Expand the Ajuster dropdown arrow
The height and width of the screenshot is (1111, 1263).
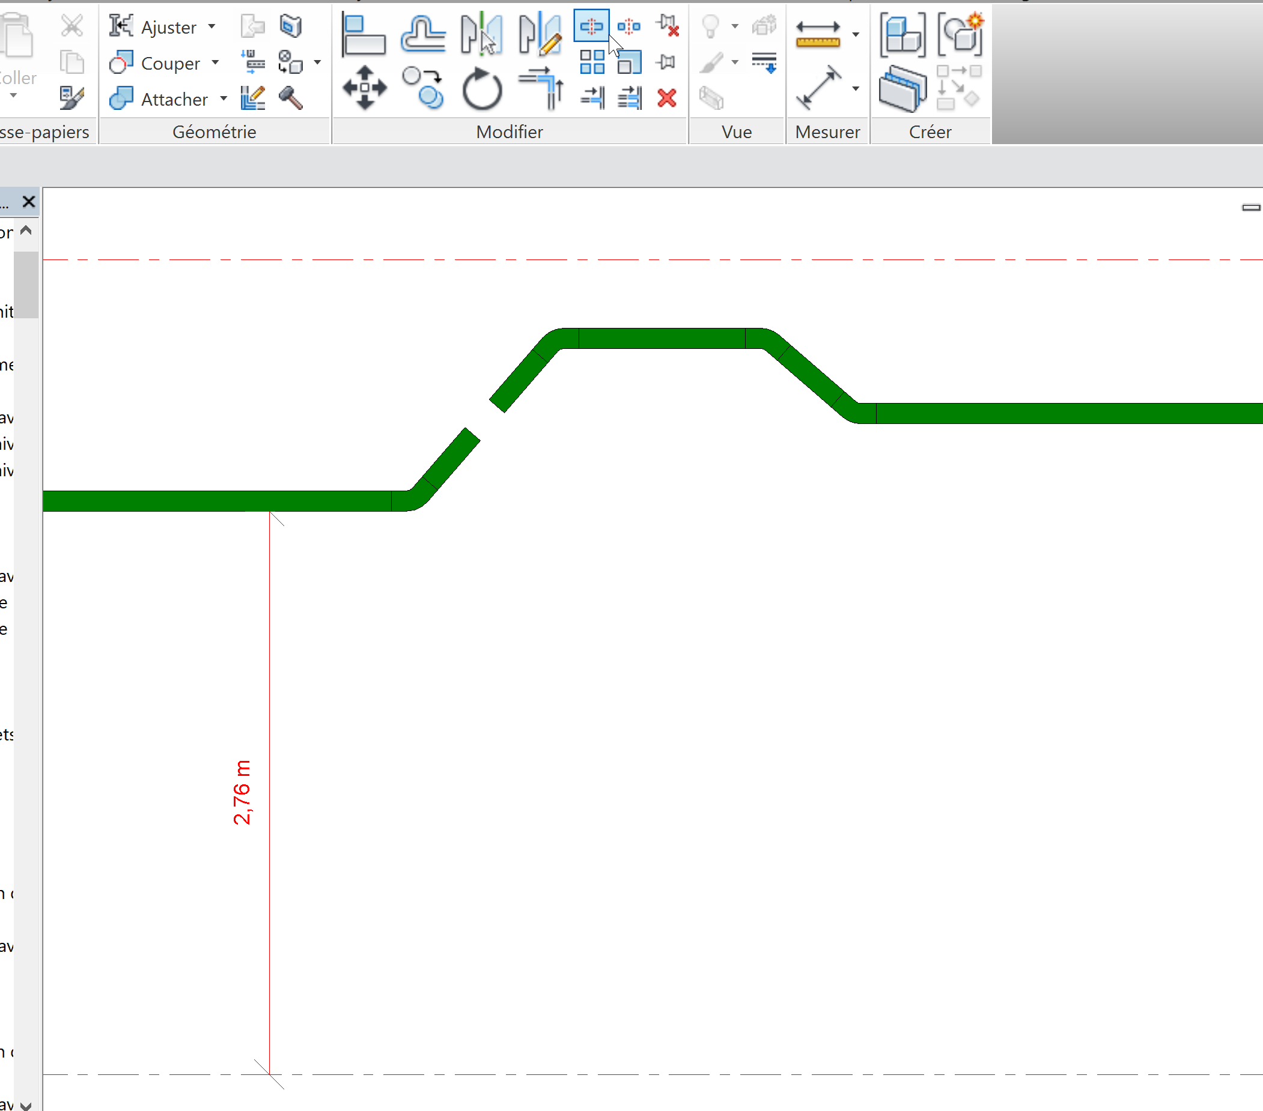tap(212, 26)
